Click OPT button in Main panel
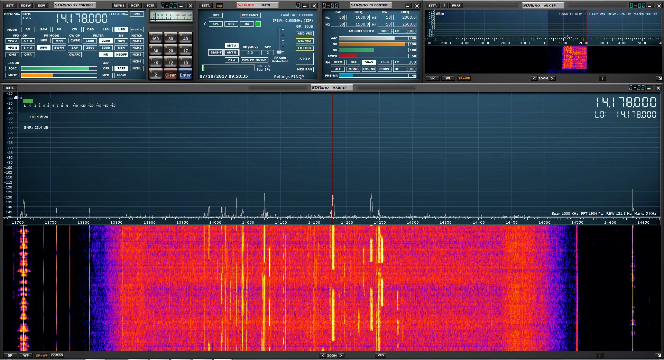The image size is (664, 360). (x=216, y=15)
